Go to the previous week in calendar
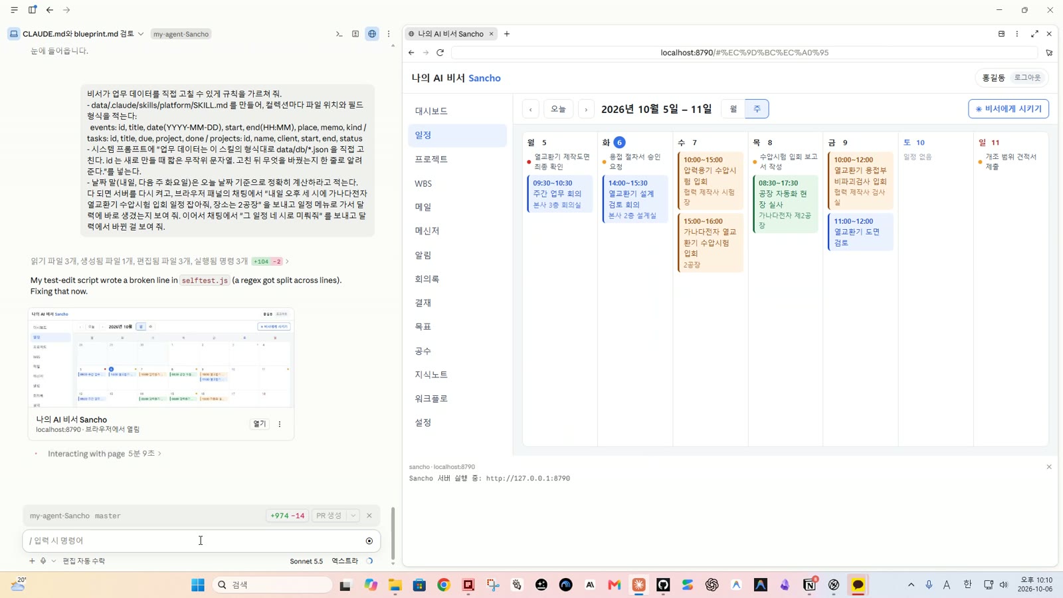 click(x=530, y=109)
